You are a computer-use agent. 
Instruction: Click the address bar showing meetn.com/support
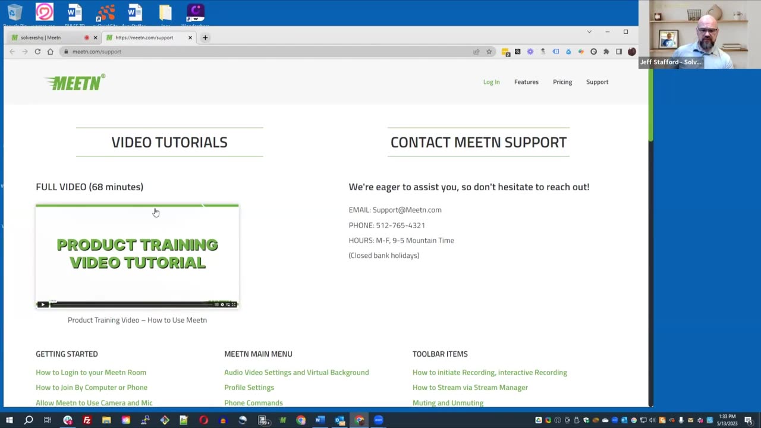pos(238,52)
